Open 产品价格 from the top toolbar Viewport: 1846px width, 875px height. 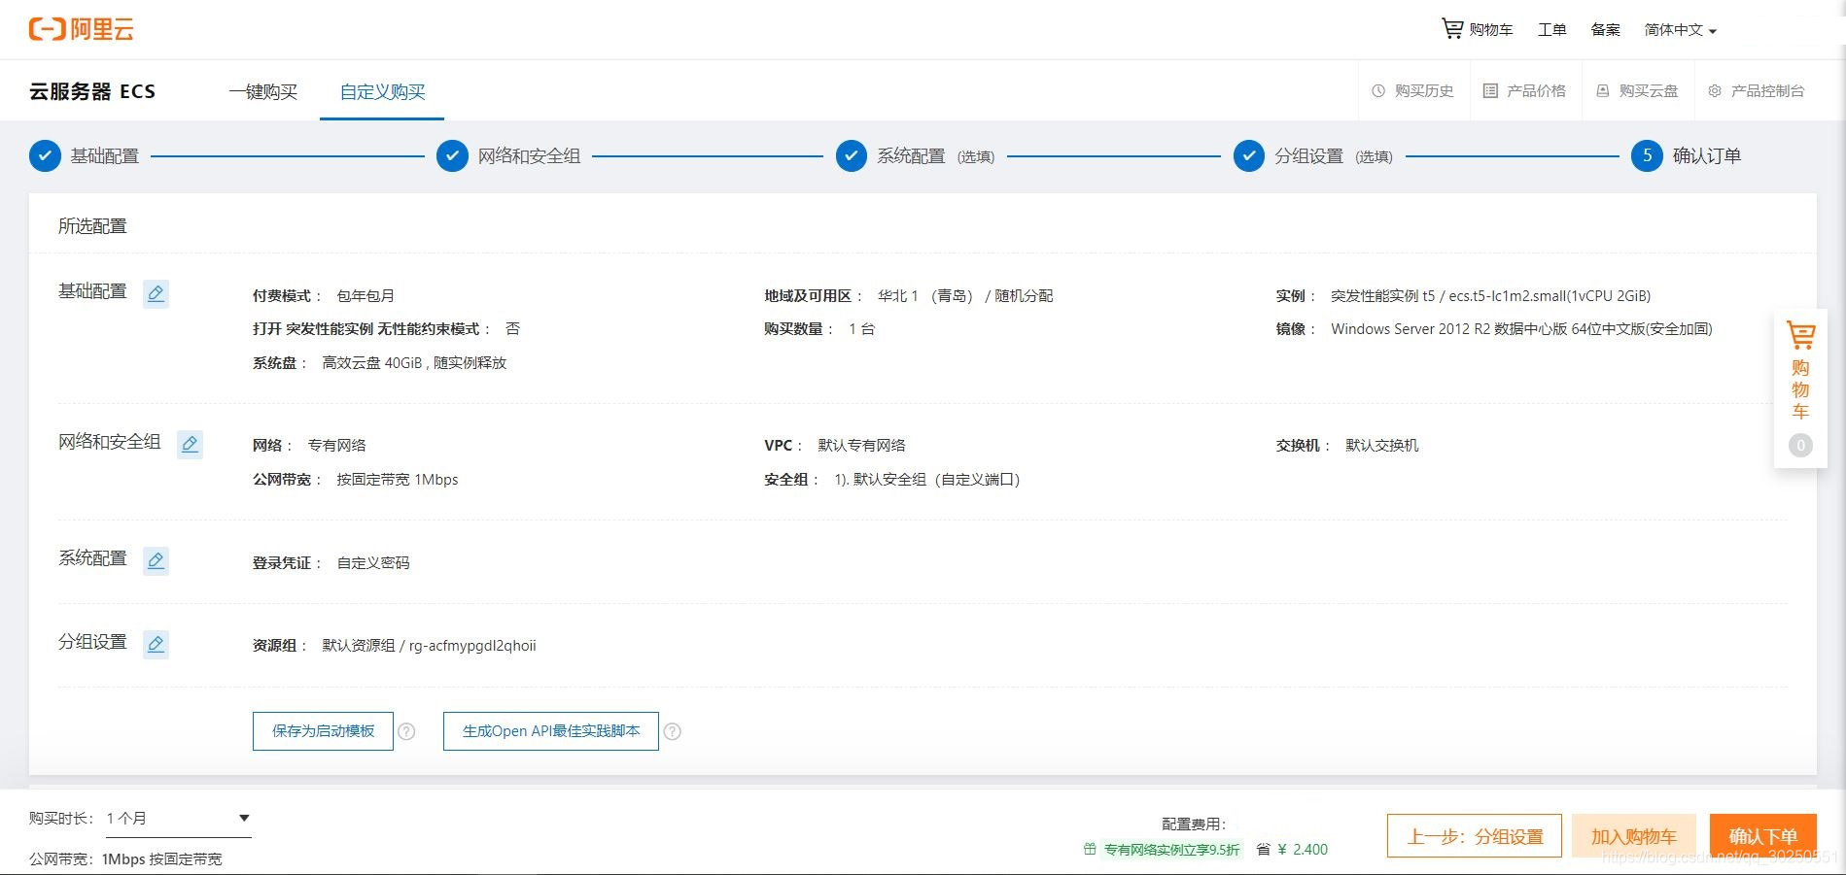[1524, 90]
